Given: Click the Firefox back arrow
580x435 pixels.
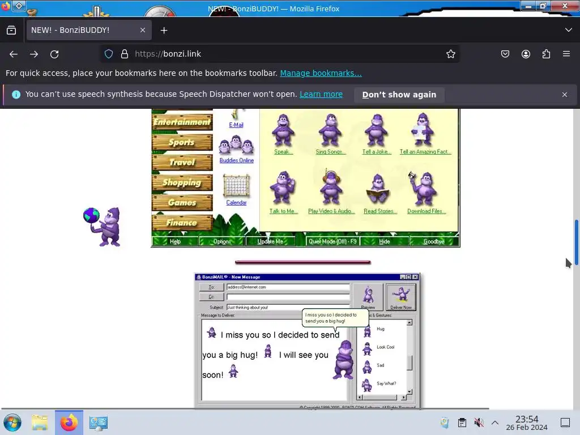Looking at the screenshot, I should coord(14,54).
